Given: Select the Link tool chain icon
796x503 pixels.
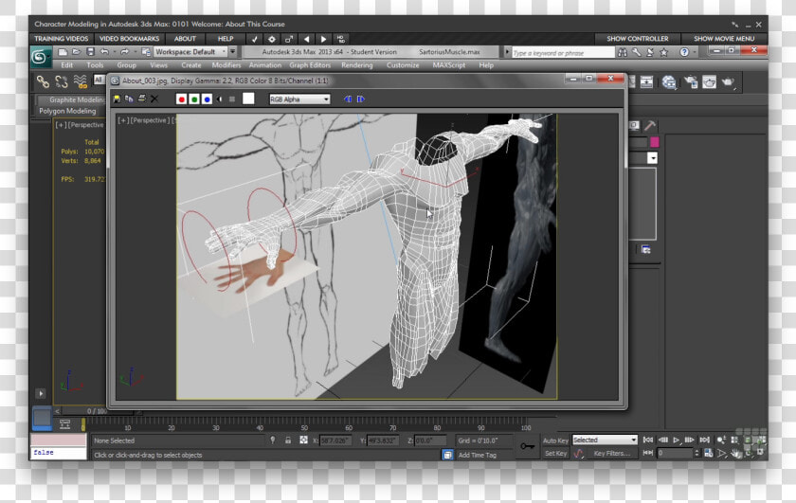Looking at the screenshot, I should tap(43, 81).
